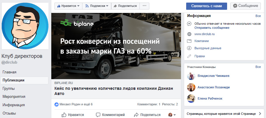Click the globe icon next to www.dirclub.ru
The image size is (266, 118).
189,34
